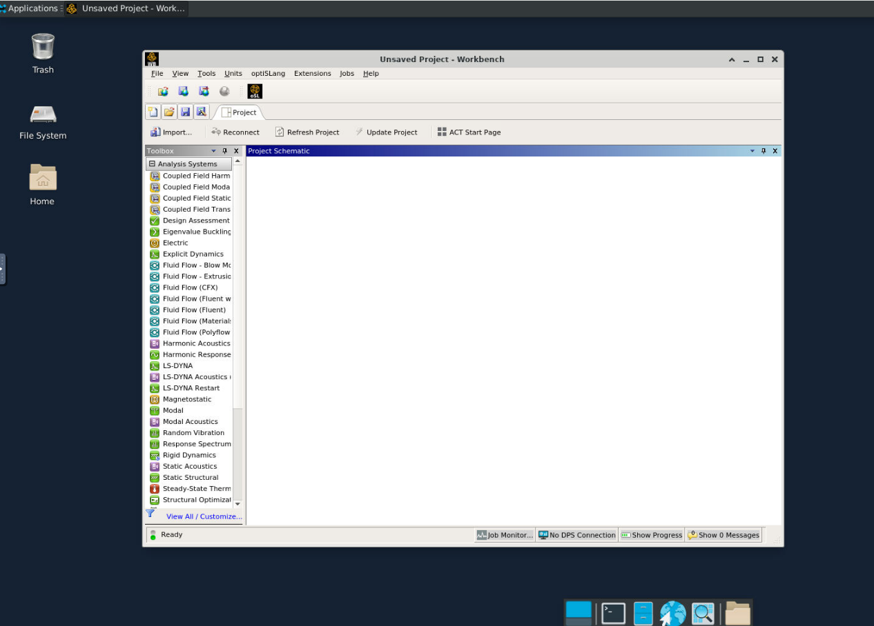
Task: Open the Job Monitor... status button
Action: (505, 535)
